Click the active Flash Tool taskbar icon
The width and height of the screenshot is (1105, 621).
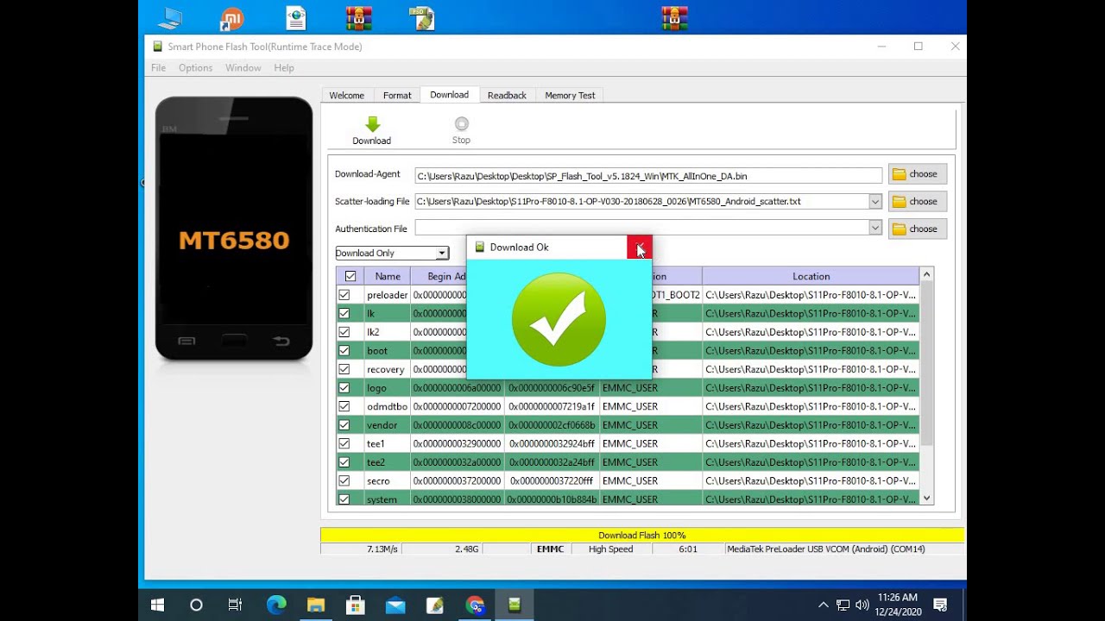coord(515,605)
